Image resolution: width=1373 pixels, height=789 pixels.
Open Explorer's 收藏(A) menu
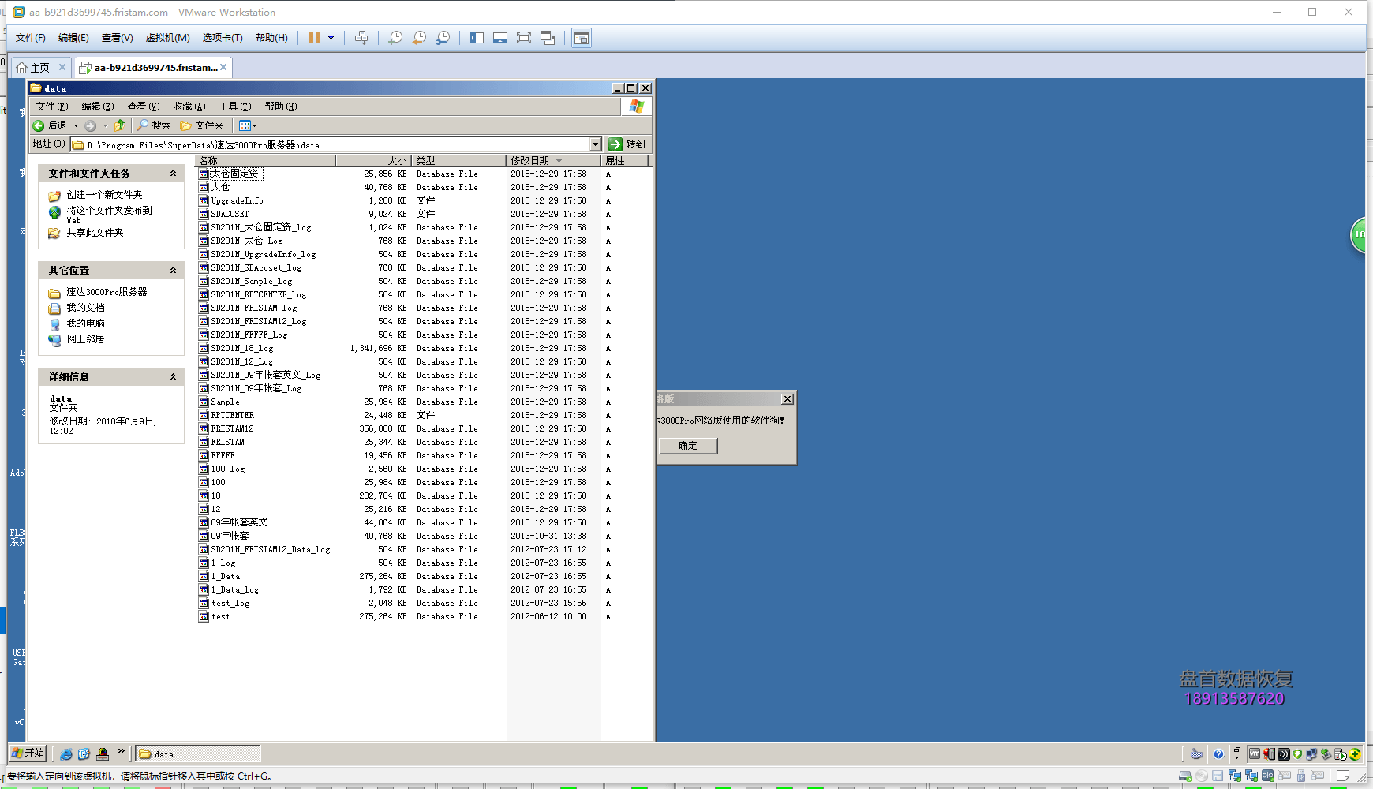[x=189, y=107]
